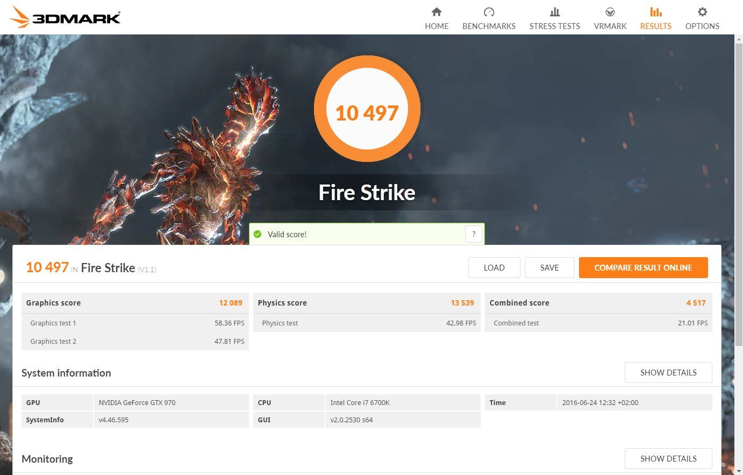This screenshot has height=475, width=743.
Task: Click the (V1.1) version label
Action: pyautogui.click(x=147, y=270)
